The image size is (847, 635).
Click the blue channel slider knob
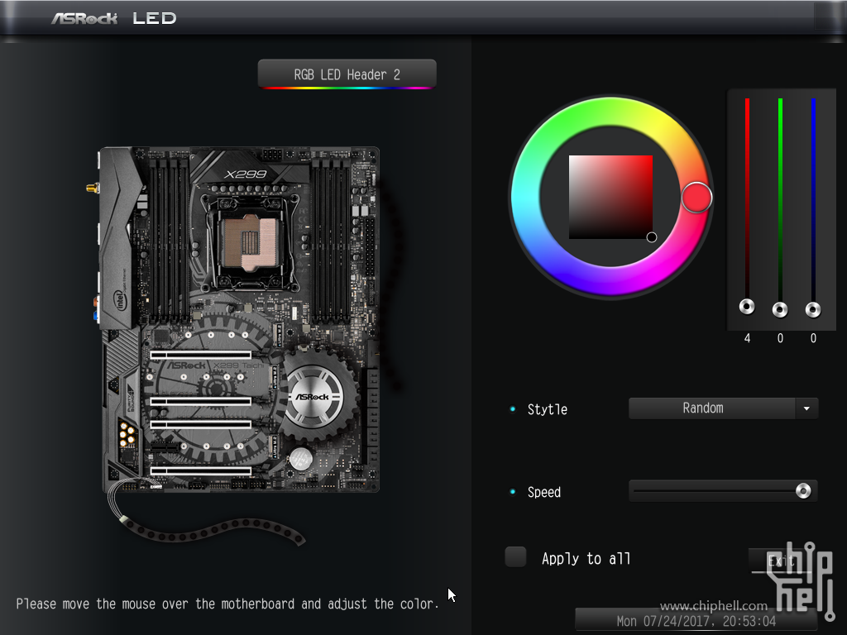[x=813, y=309]
